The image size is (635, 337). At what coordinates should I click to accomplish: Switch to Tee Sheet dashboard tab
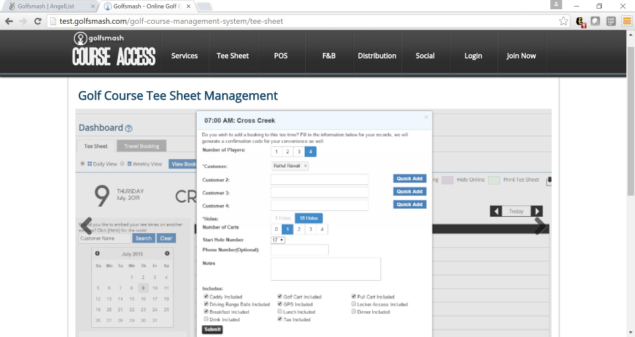click(x=95, y=146)
